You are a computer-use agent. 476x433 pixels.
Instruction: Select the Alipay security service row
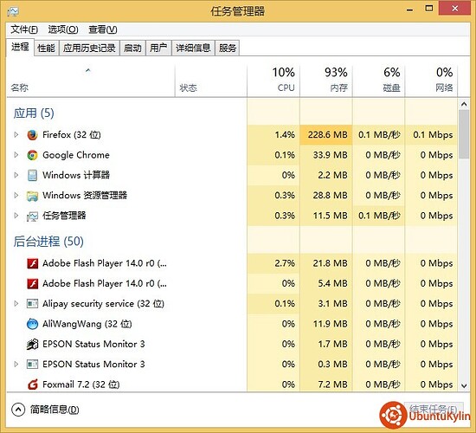232,303
